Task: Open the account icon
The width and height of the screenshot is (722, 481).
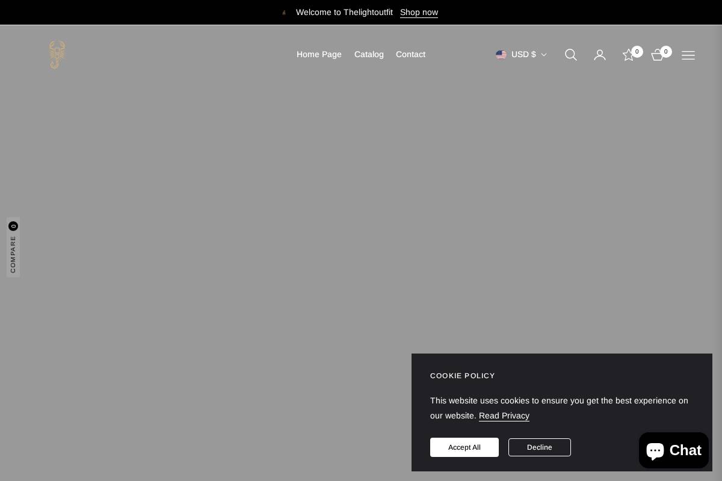Action: point(600,55)
